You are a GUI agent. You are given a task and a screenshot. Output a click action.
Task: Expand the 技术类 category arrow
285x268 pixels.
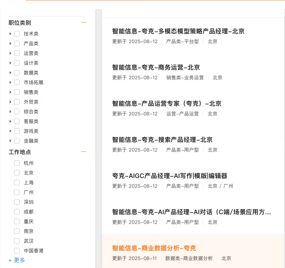(x=10, y=34)
